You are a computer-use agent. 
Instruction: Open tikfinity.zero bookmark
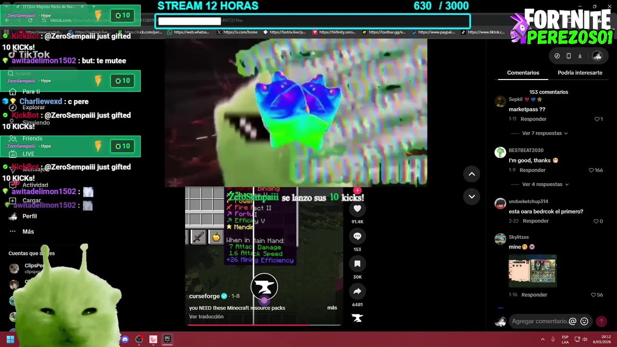tap(334, 32)
